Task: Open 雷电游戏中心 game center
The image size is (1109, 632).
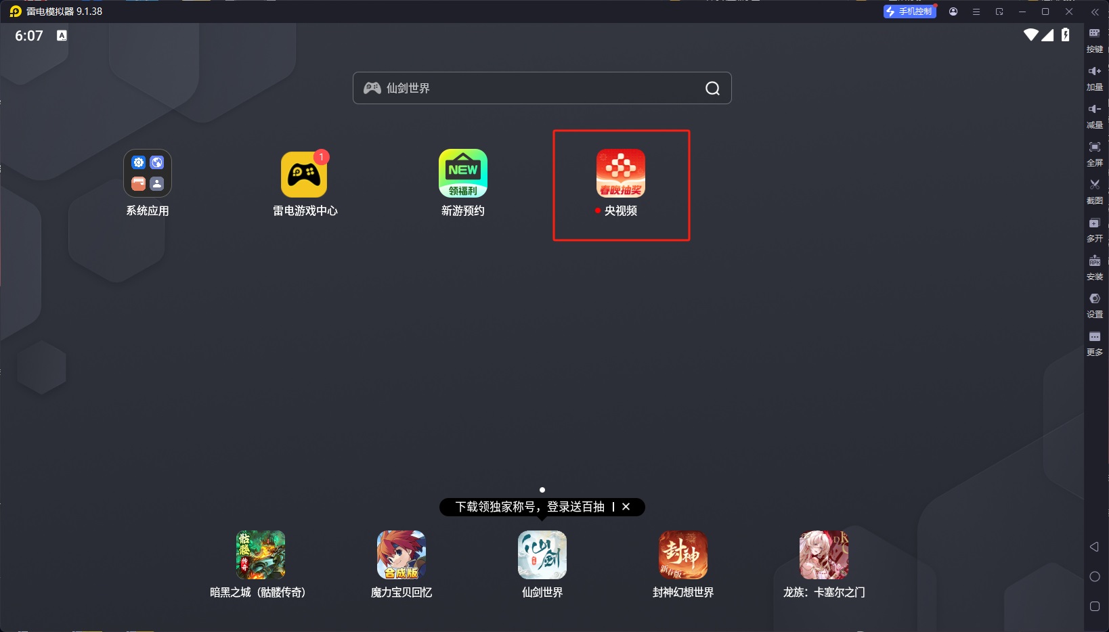Action: coord(305,173)
